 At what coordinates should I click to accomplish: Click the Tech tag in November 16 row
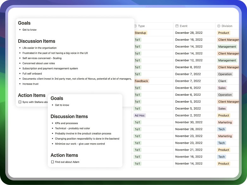click(x=221, y=157)
